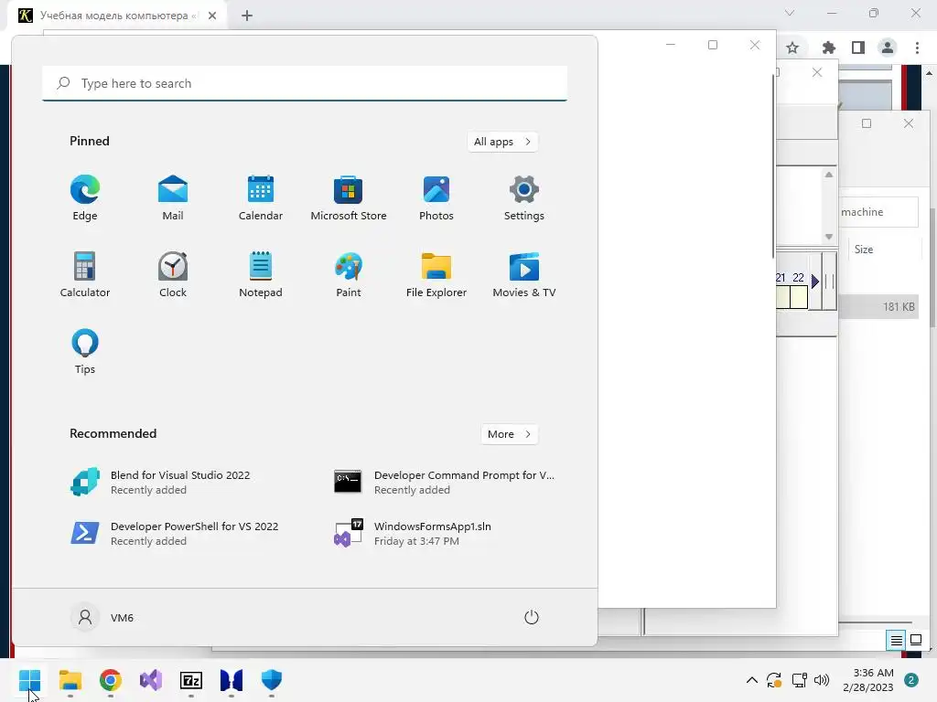937x702 pixels.
Task: Open the clock and date flyout
Action: (x=868, y=680)
